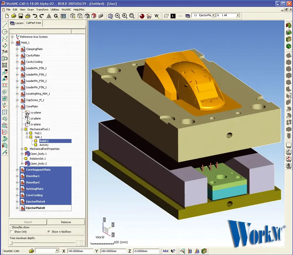Click the Mul button in status bar

[166, 251]
